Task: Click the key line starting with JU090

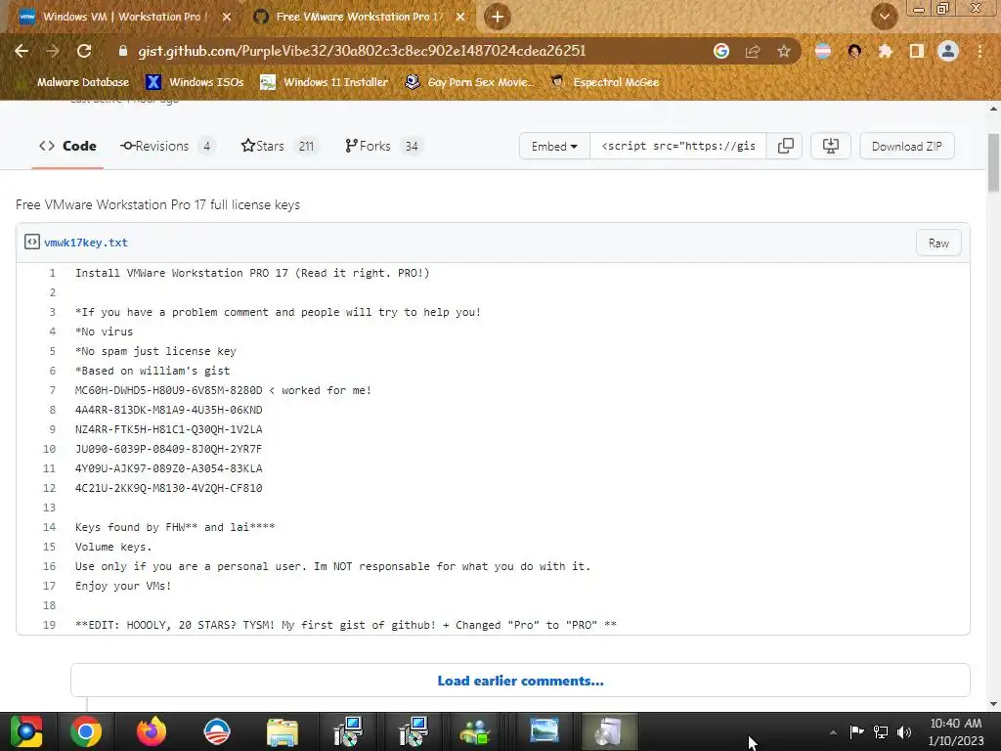Action: point(168,449)
